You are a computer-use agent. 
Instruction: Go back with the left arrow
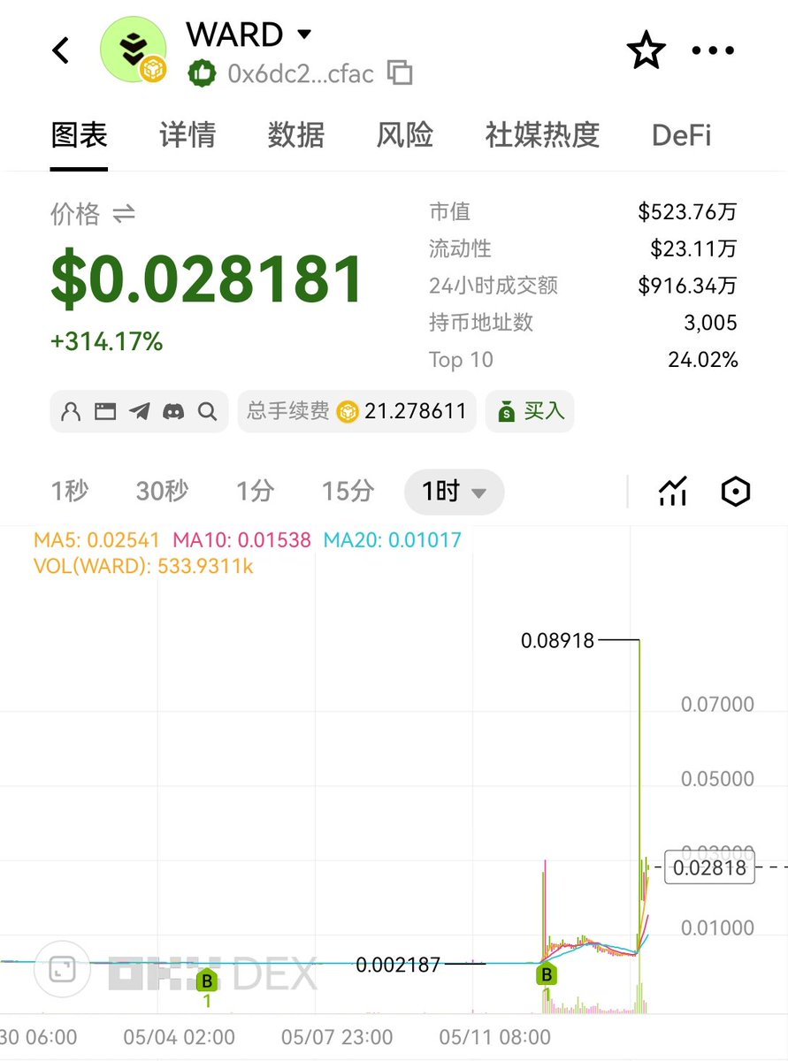60,50
